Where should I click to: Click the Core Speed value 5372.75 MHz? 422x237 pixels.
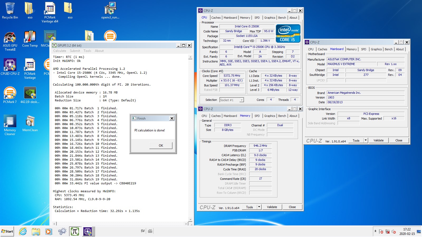(x=232, y=76)
